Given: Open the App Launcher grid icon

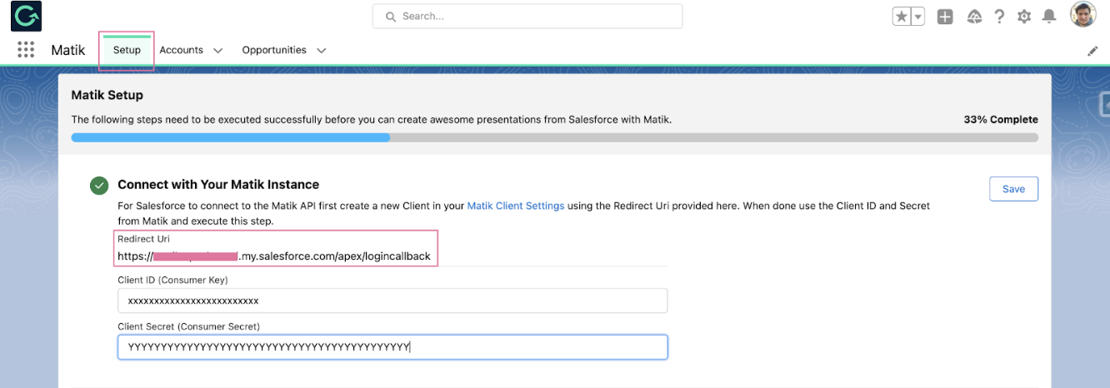Looking at the screenshot, I should 26,50.
